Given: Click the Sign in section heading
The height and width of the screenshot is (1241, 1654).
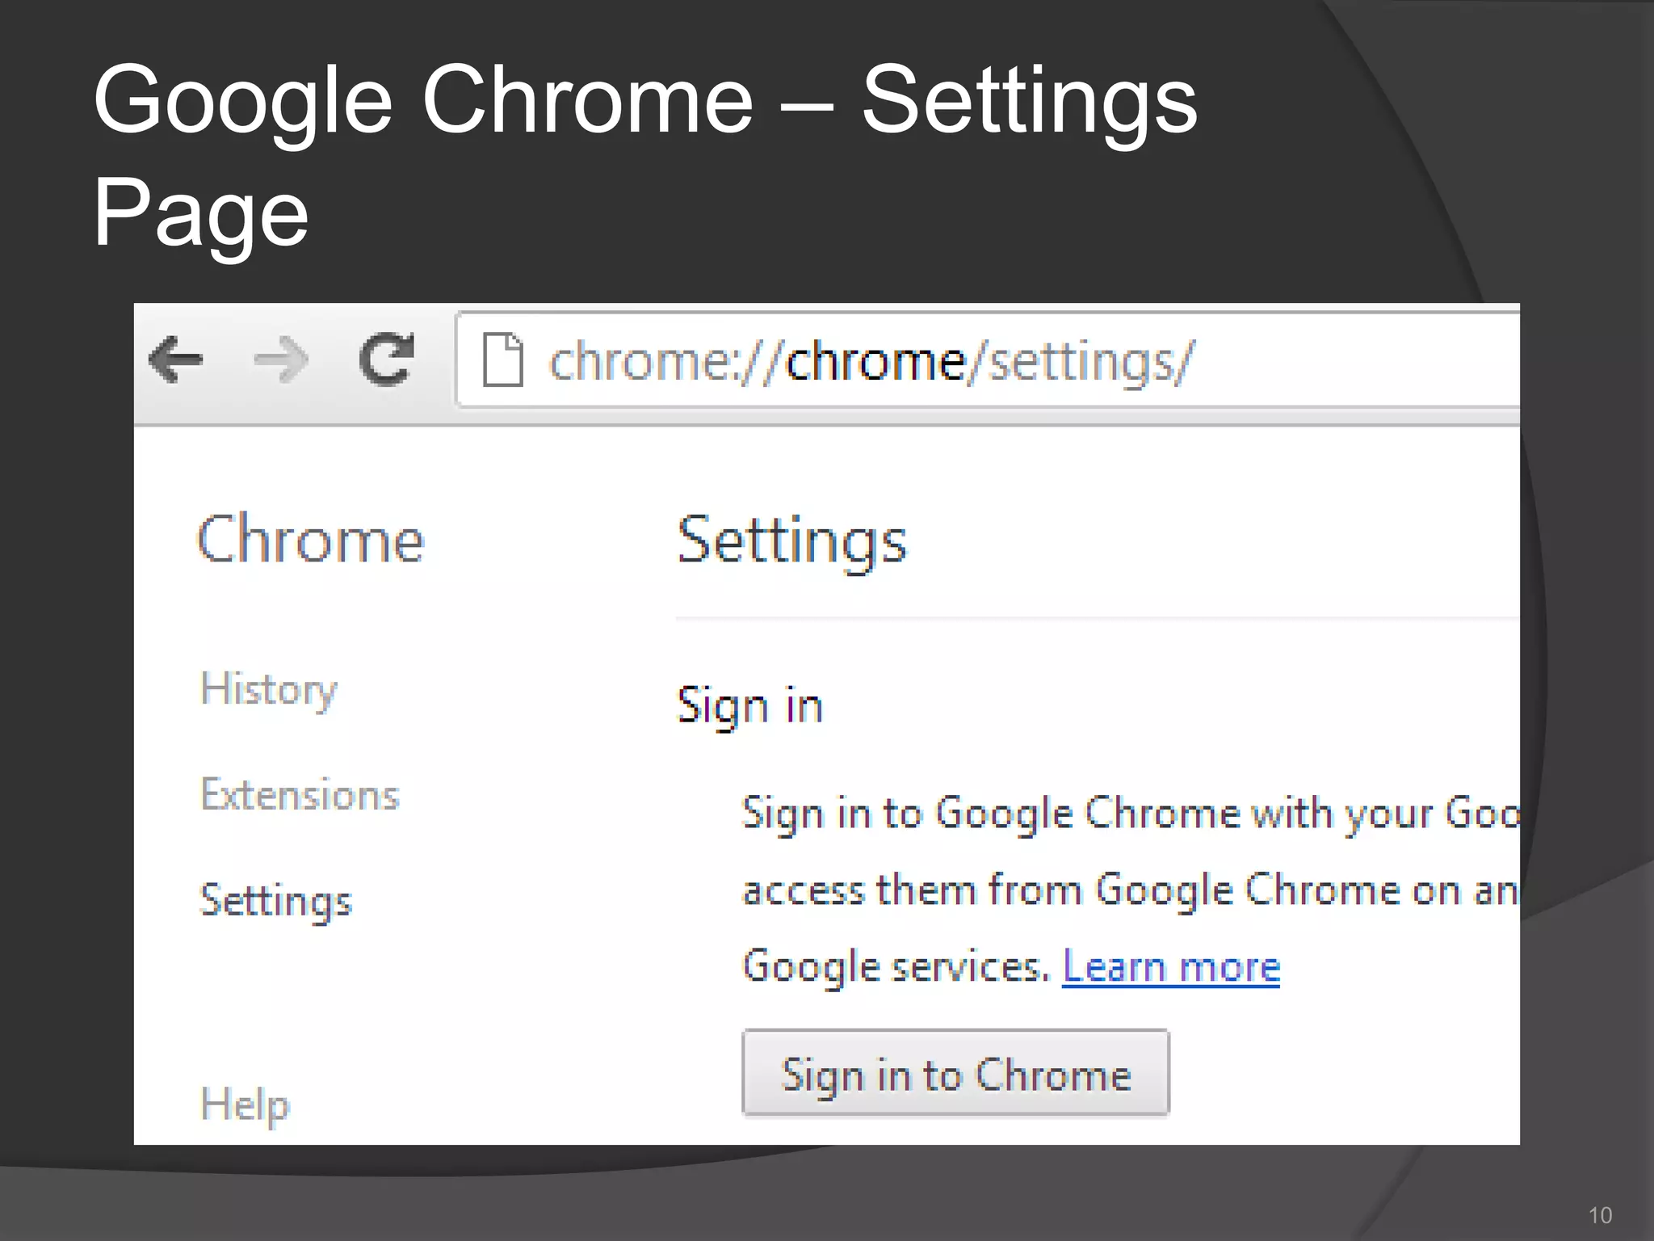Looking at the screenshot, I should 749,706.
